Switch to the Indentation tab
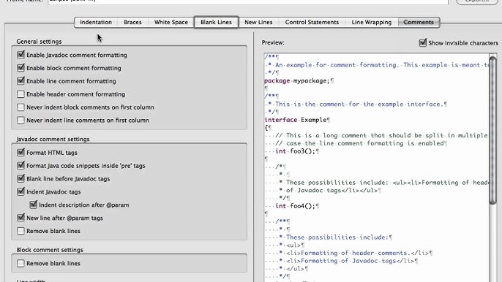Screen dimensions: 502x282 point(96,23)
